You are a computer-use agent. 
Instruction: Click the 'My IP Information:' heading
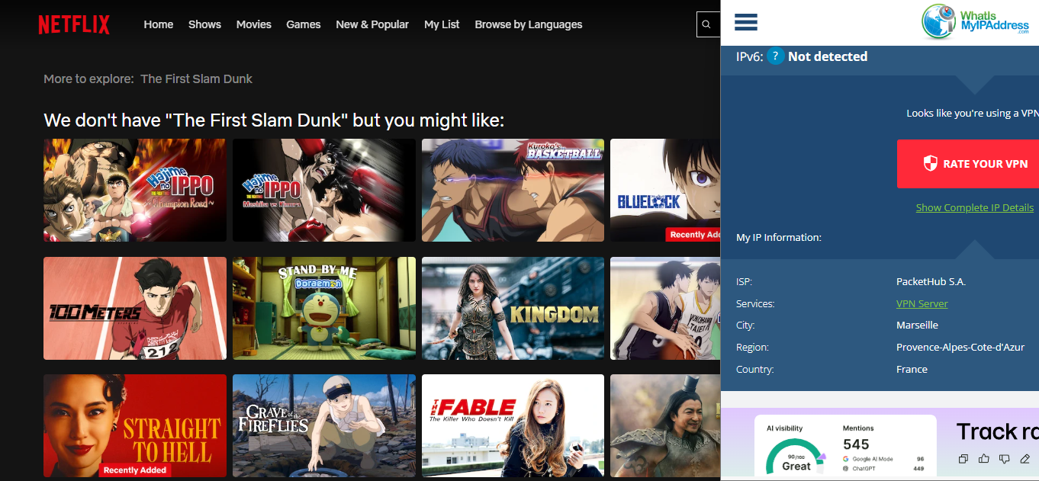click(x=779, y=237)
